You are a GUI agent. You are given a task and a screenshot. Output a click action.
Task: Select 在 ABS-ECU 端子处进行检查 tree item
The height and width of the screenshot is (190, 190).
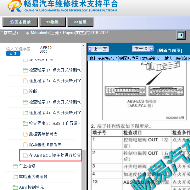pyautogui.click(x=55, y=155)
